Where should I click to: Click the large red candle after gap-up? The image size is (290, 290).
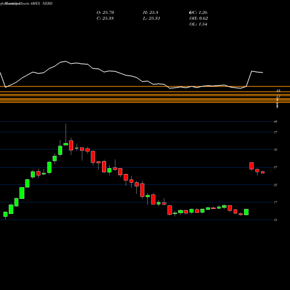tap(252, 166)
